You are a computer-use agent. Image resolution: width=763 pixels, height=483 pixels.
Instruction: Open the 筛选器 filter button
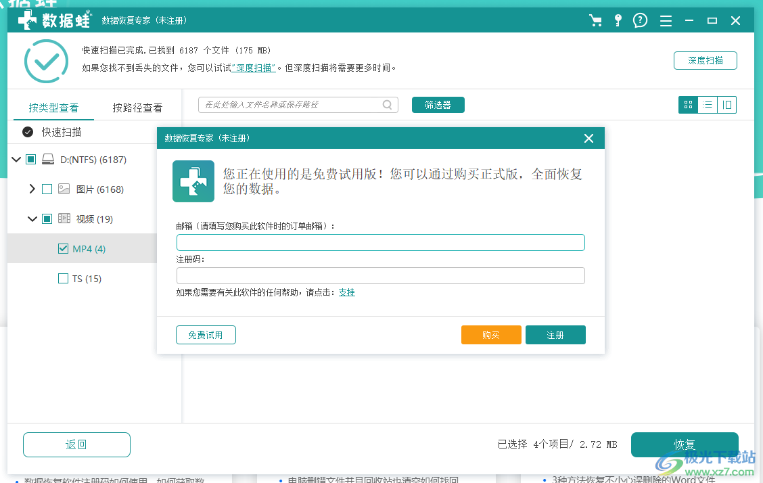[x=438, y=105]
